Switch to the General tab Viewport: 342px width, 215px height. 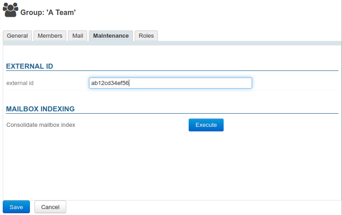[17, 36]
